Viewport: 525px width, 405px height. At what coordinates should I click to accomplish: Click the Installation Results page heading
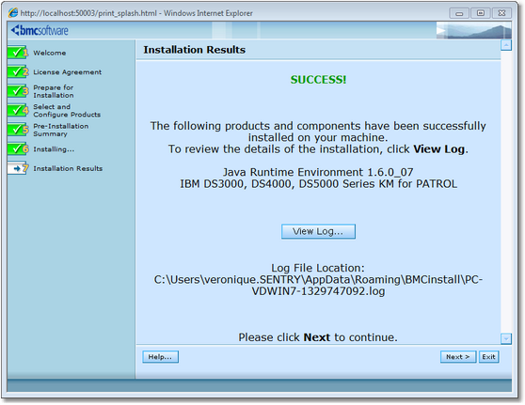pos(194,50)
